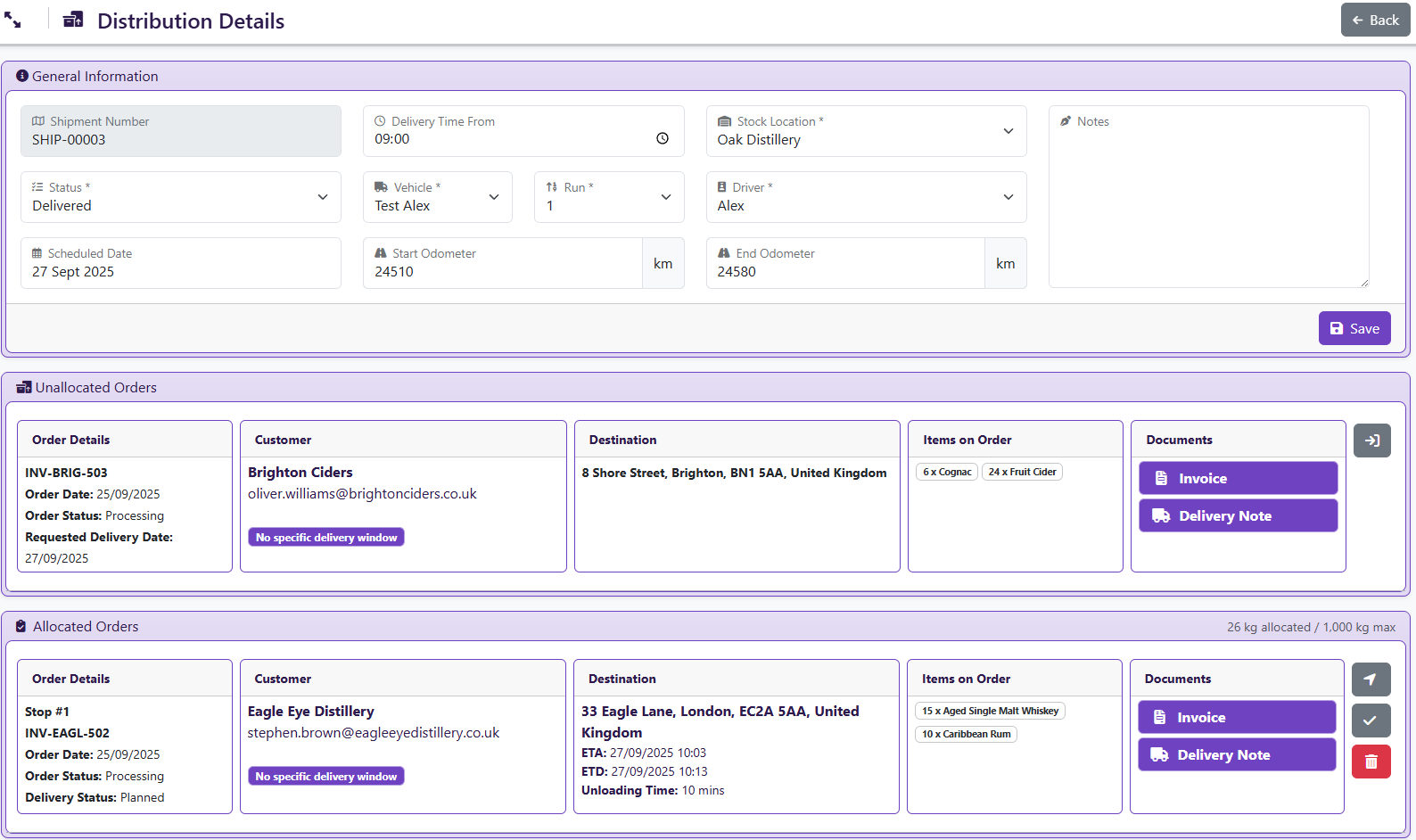1416x840 pixels.
Task: Save the general information
Action: (1354, 328)
